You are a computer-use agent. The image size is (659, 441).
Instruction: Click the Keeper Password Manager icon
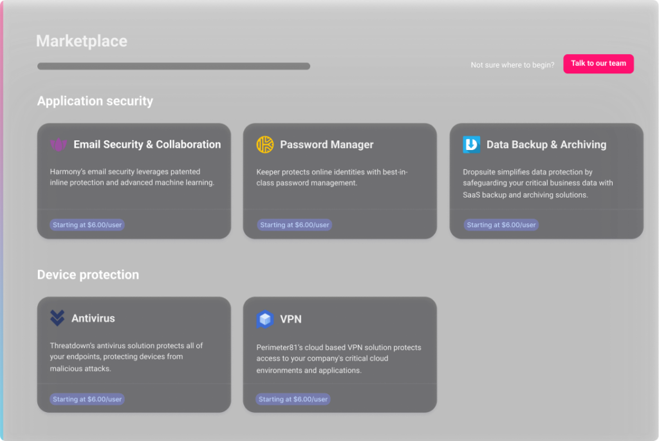265,145
